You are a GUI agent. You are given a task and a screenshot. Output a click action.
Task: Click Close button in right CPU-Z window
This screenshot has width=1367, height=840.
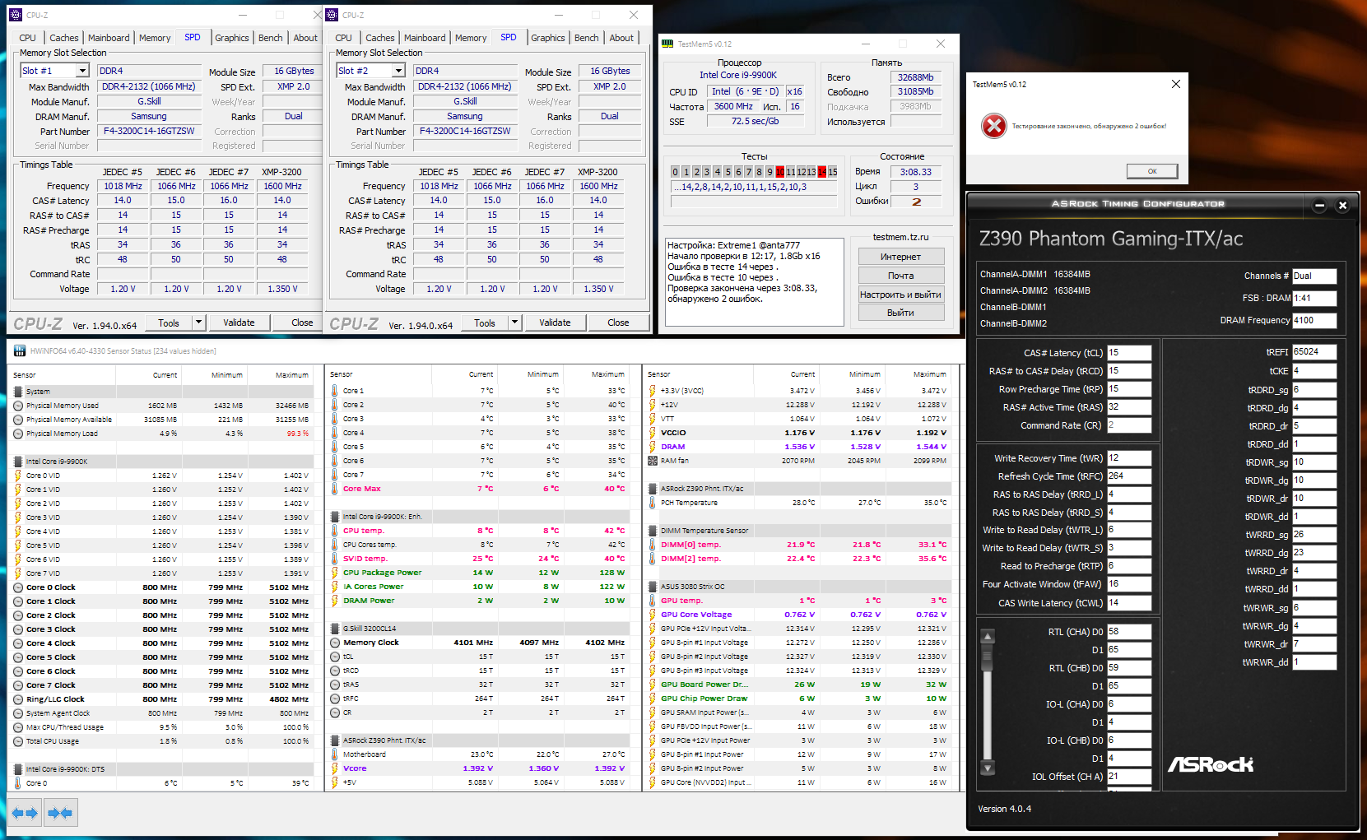618,323
